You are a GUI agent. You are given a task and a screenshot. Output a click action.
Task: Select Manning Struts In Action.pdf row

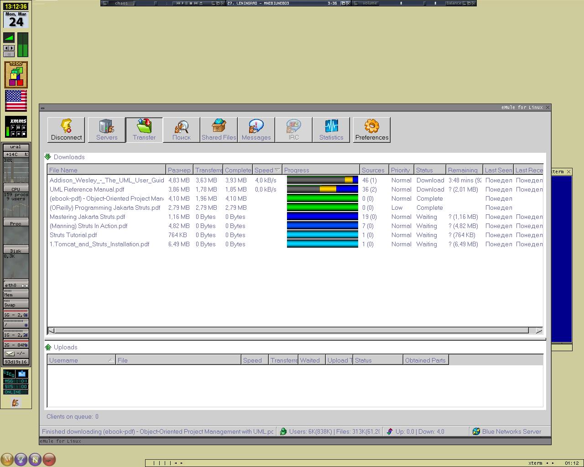pyautogui.click(x=295, y=226)
